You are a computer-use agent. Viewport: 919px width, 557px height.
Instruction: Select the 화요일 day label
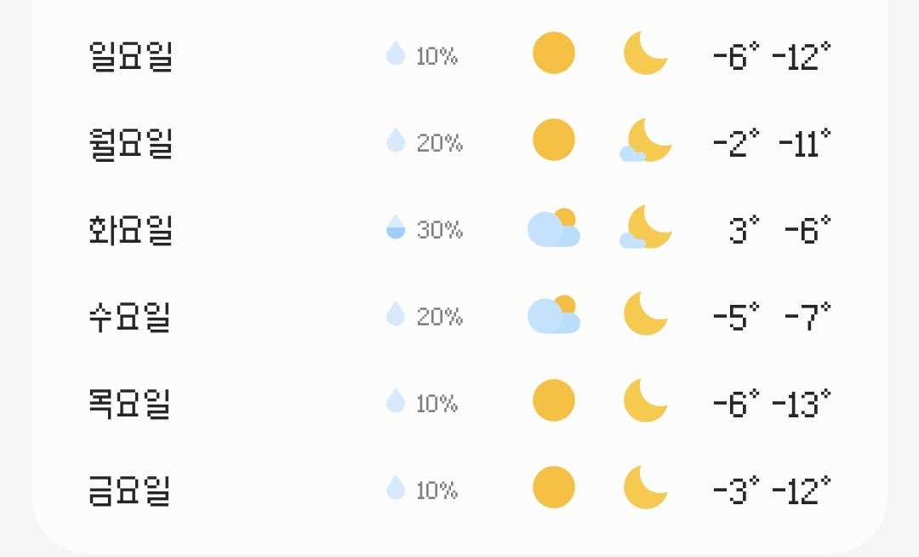(x=131, y=229)
